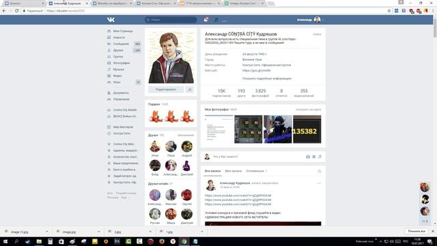The height and width of the screenshot is (246, 437).
Task: Open the 3 829 фотографий counter
Action: click(260, 93)
